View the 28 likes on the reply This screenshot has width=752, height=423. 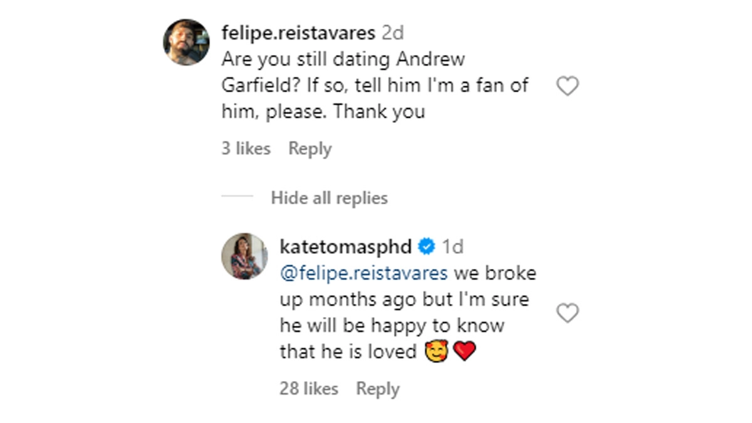(308, 389)
